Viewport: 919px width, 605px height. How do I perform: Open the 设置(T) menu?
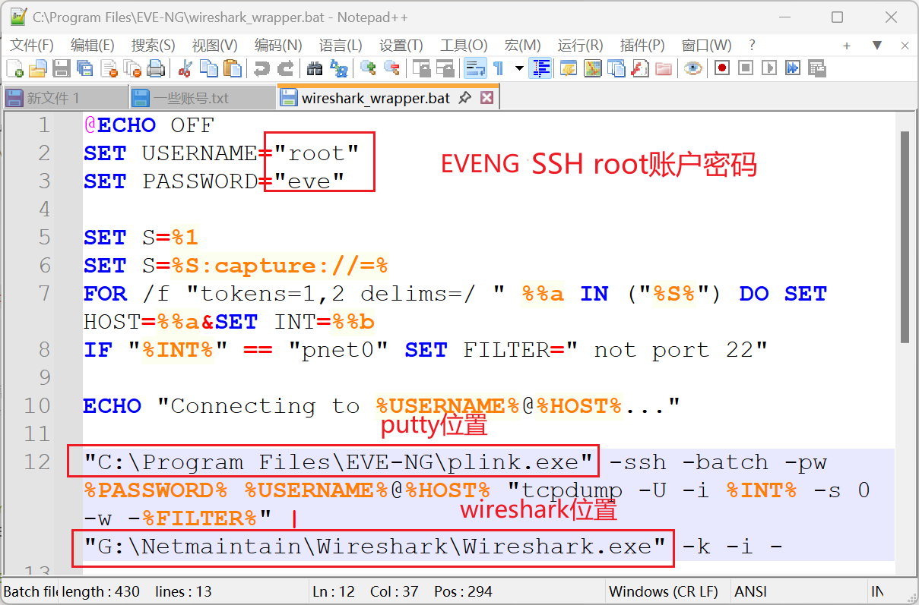tap(401, 45)
